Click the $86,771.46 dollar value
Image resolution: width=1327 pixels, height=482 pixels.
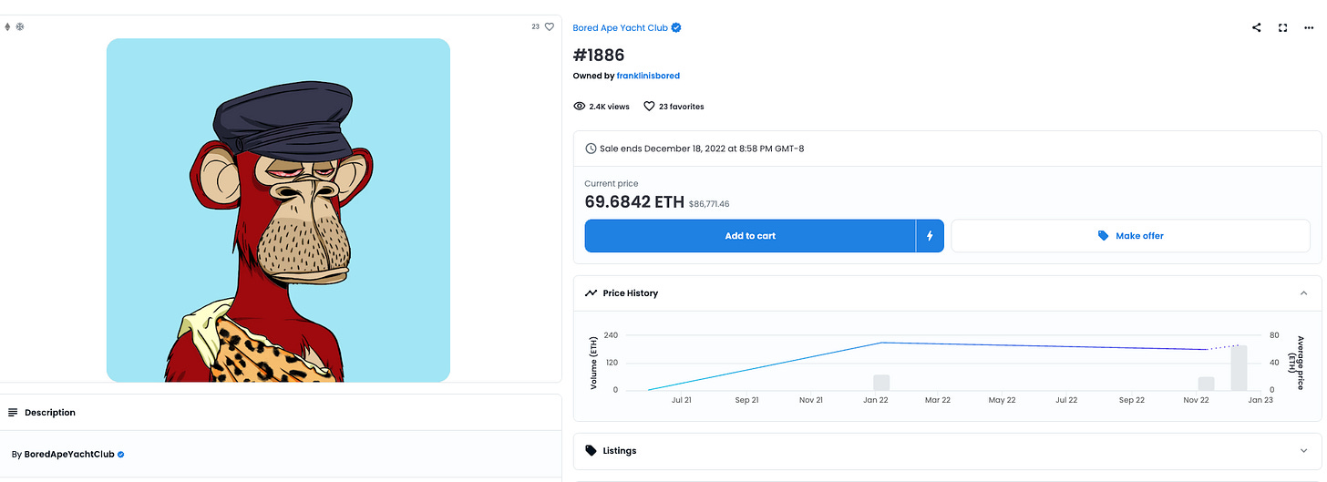(x=709, y=204)
